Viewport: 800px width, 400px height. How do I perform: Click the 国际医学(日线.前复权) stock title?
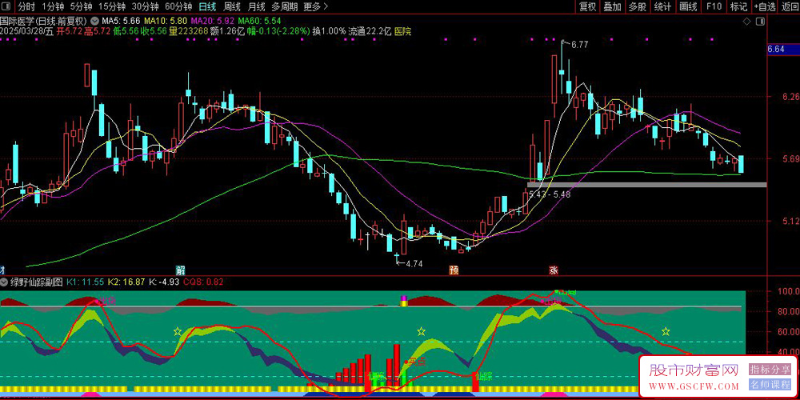coord(45,22)
